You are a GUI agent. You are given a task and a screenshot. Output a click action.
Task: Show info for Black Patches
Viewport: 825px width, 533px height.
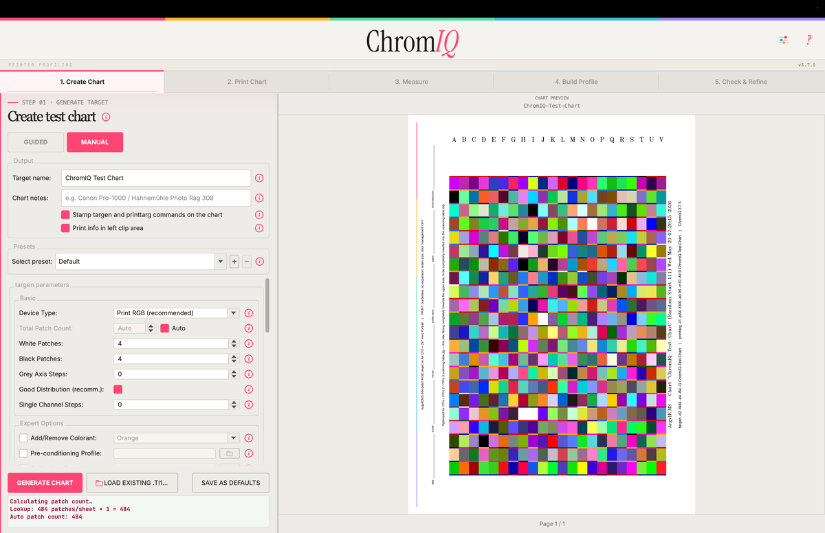click(x=249, y=359)
